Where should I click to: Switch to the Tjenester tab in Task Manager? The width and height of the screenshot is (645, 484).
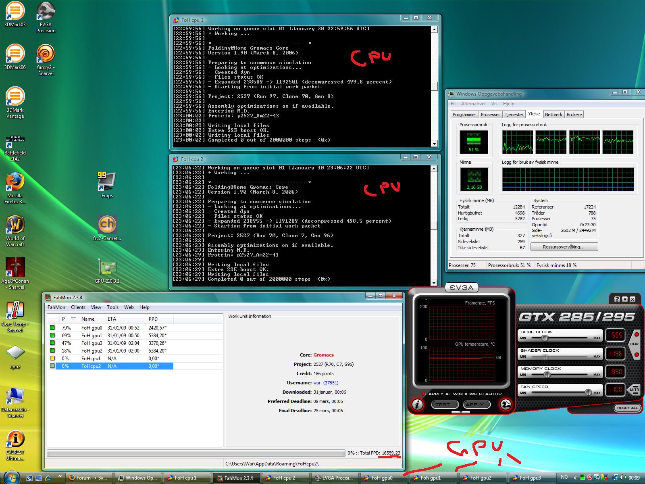tap(514, 115)
